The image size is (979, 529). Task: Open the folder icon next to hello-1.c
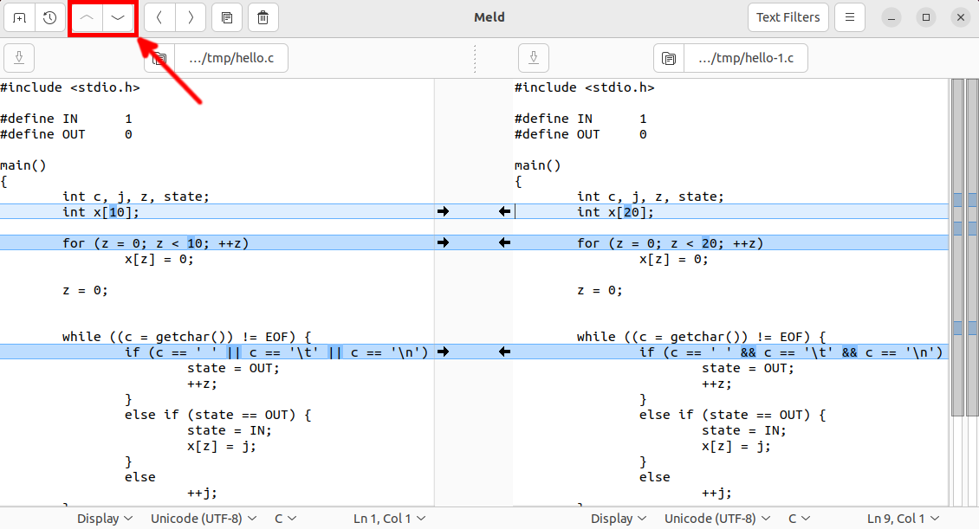tap(669, 58)
